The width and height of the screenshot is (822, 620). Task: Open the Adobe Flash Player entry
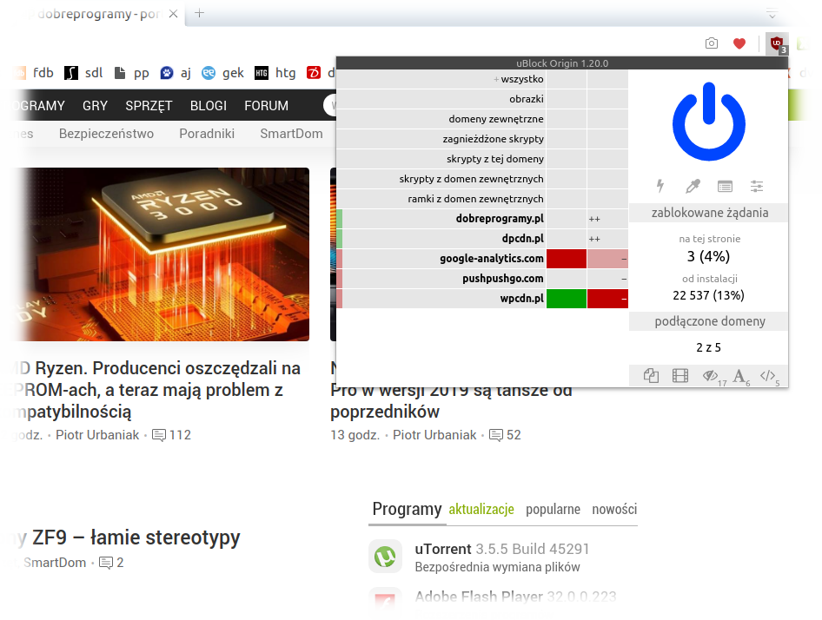coord(515,597)
